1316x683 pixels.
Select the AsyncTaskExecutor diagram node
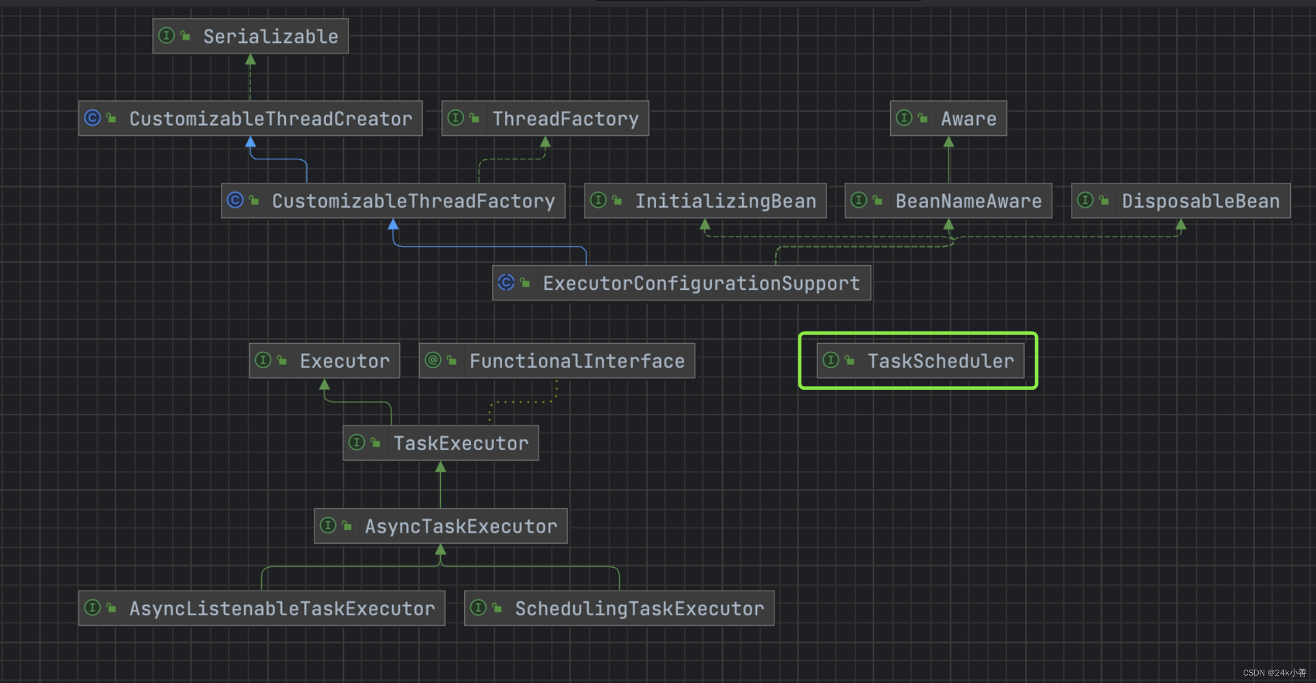pos(460,526)
